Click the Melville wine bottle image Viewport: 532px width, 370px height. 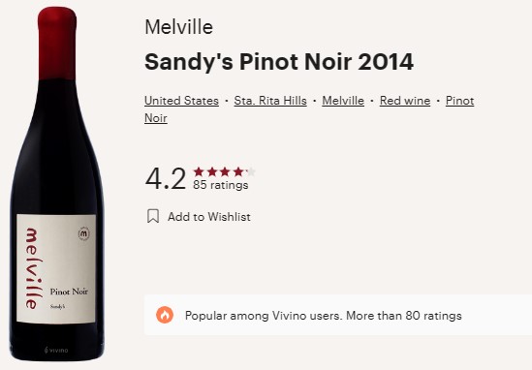pyautogui.click(x=56, y=184)
